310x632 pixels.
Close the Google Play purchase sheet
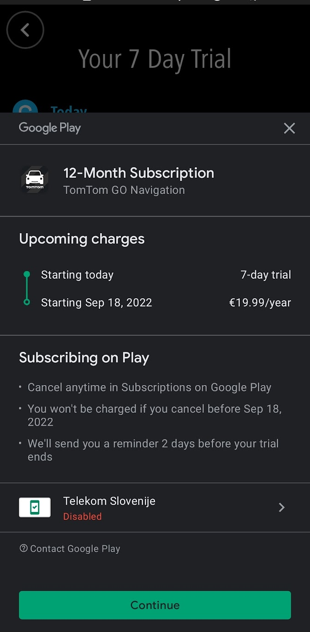point(289,128)
